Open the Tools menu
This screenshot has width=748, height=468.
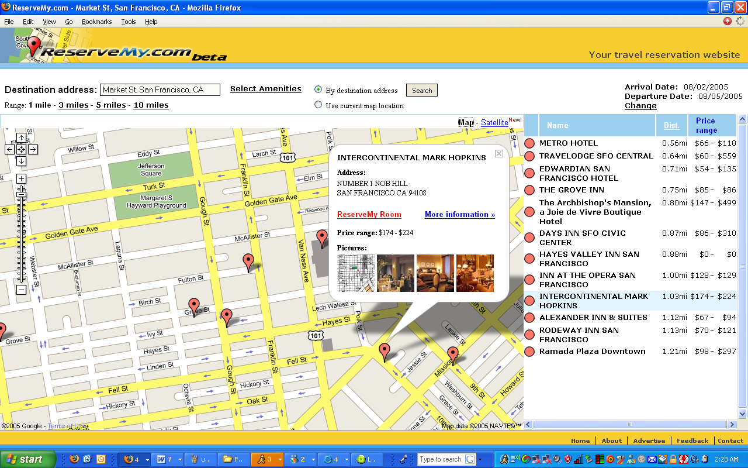129,22
